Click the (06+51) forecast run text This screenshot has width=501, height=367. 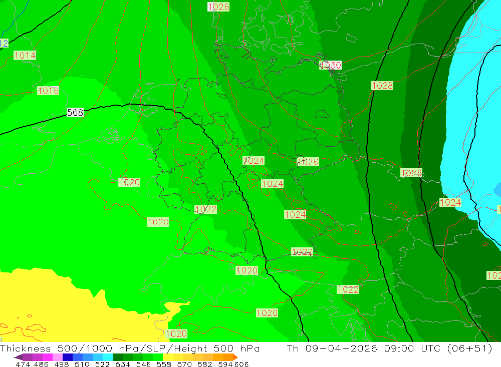pos(470,348)
